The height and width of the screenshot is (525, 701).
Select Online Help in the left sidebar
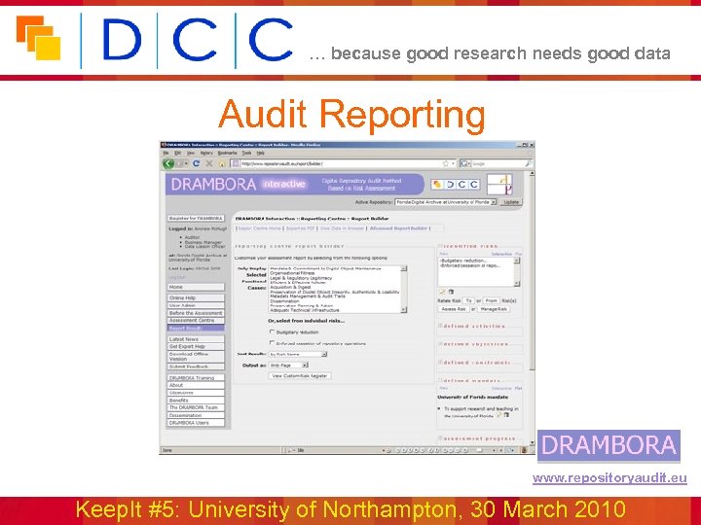pyautogui.click(x=196, y=297)
